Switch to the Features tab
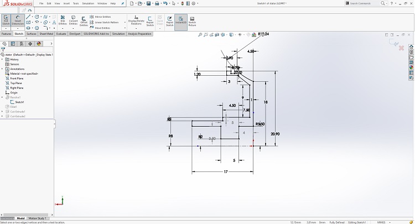This screenshot has height=224, width=415. point(6,34)
